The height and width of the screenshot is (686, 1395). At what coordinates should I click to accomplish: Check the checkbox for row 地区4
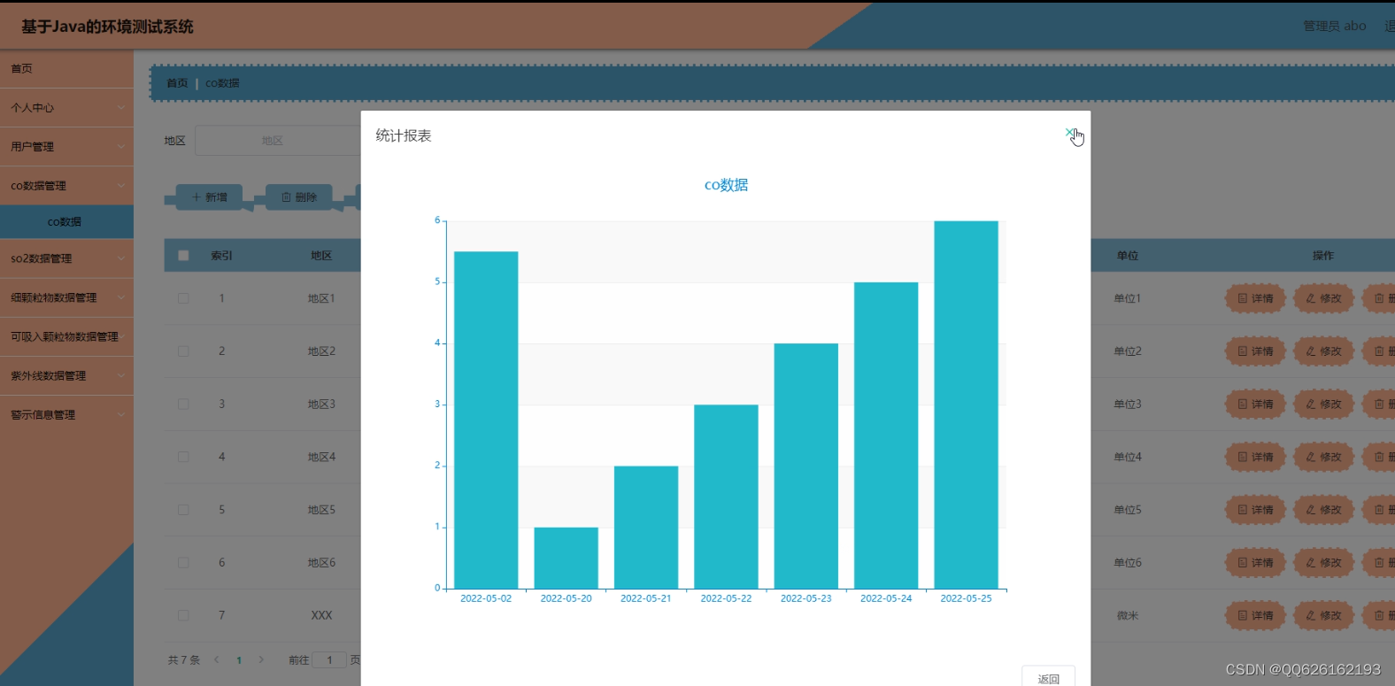[183, 457]
